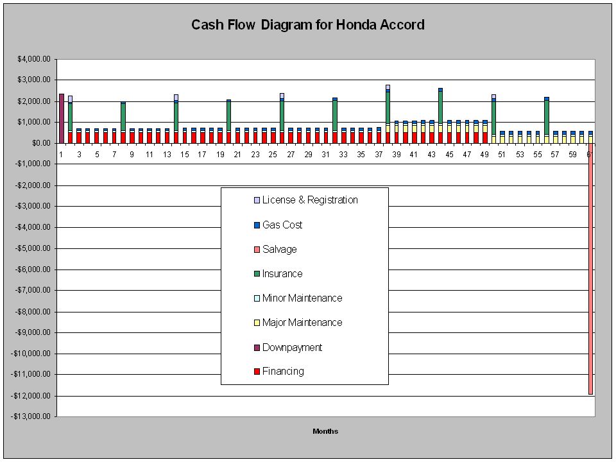Image resolution: width=616 pixels, height=462 pixels.
Task: Click the $3,000.00 axis label
Action: 34,80
